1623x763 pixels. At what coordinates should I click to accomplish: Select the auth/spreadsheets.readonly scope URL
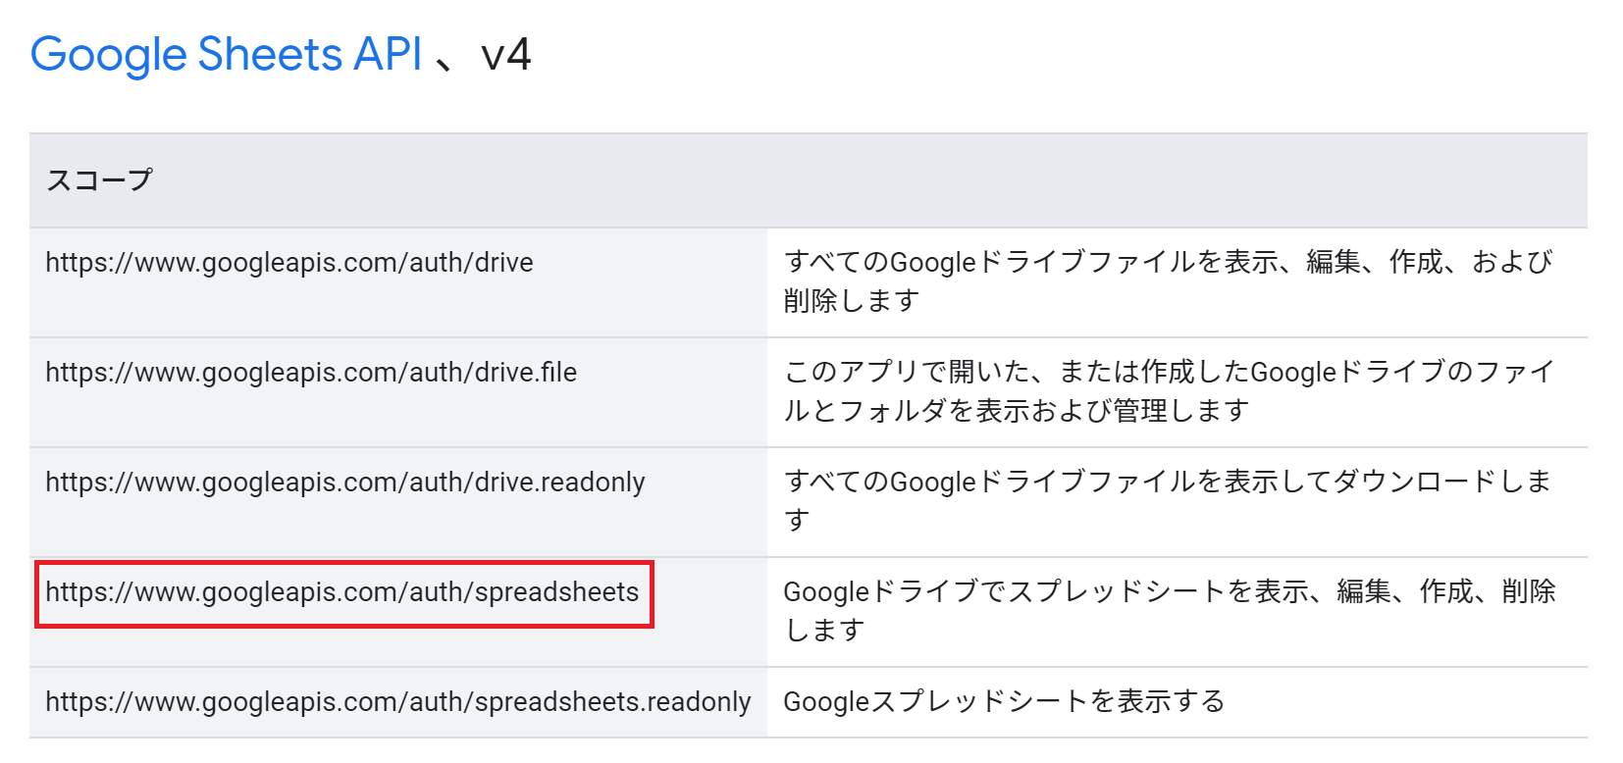pos(397,702)
